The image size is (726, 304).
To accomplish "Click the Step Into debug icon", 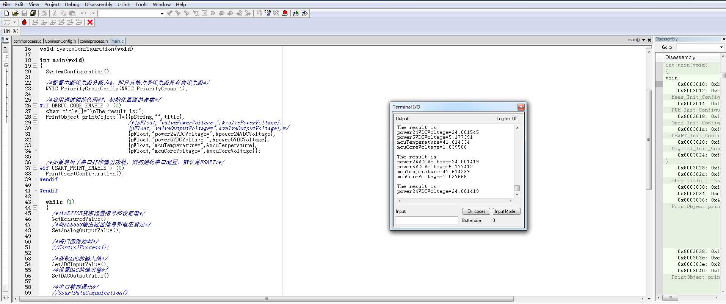I will (x=44, y=22).
